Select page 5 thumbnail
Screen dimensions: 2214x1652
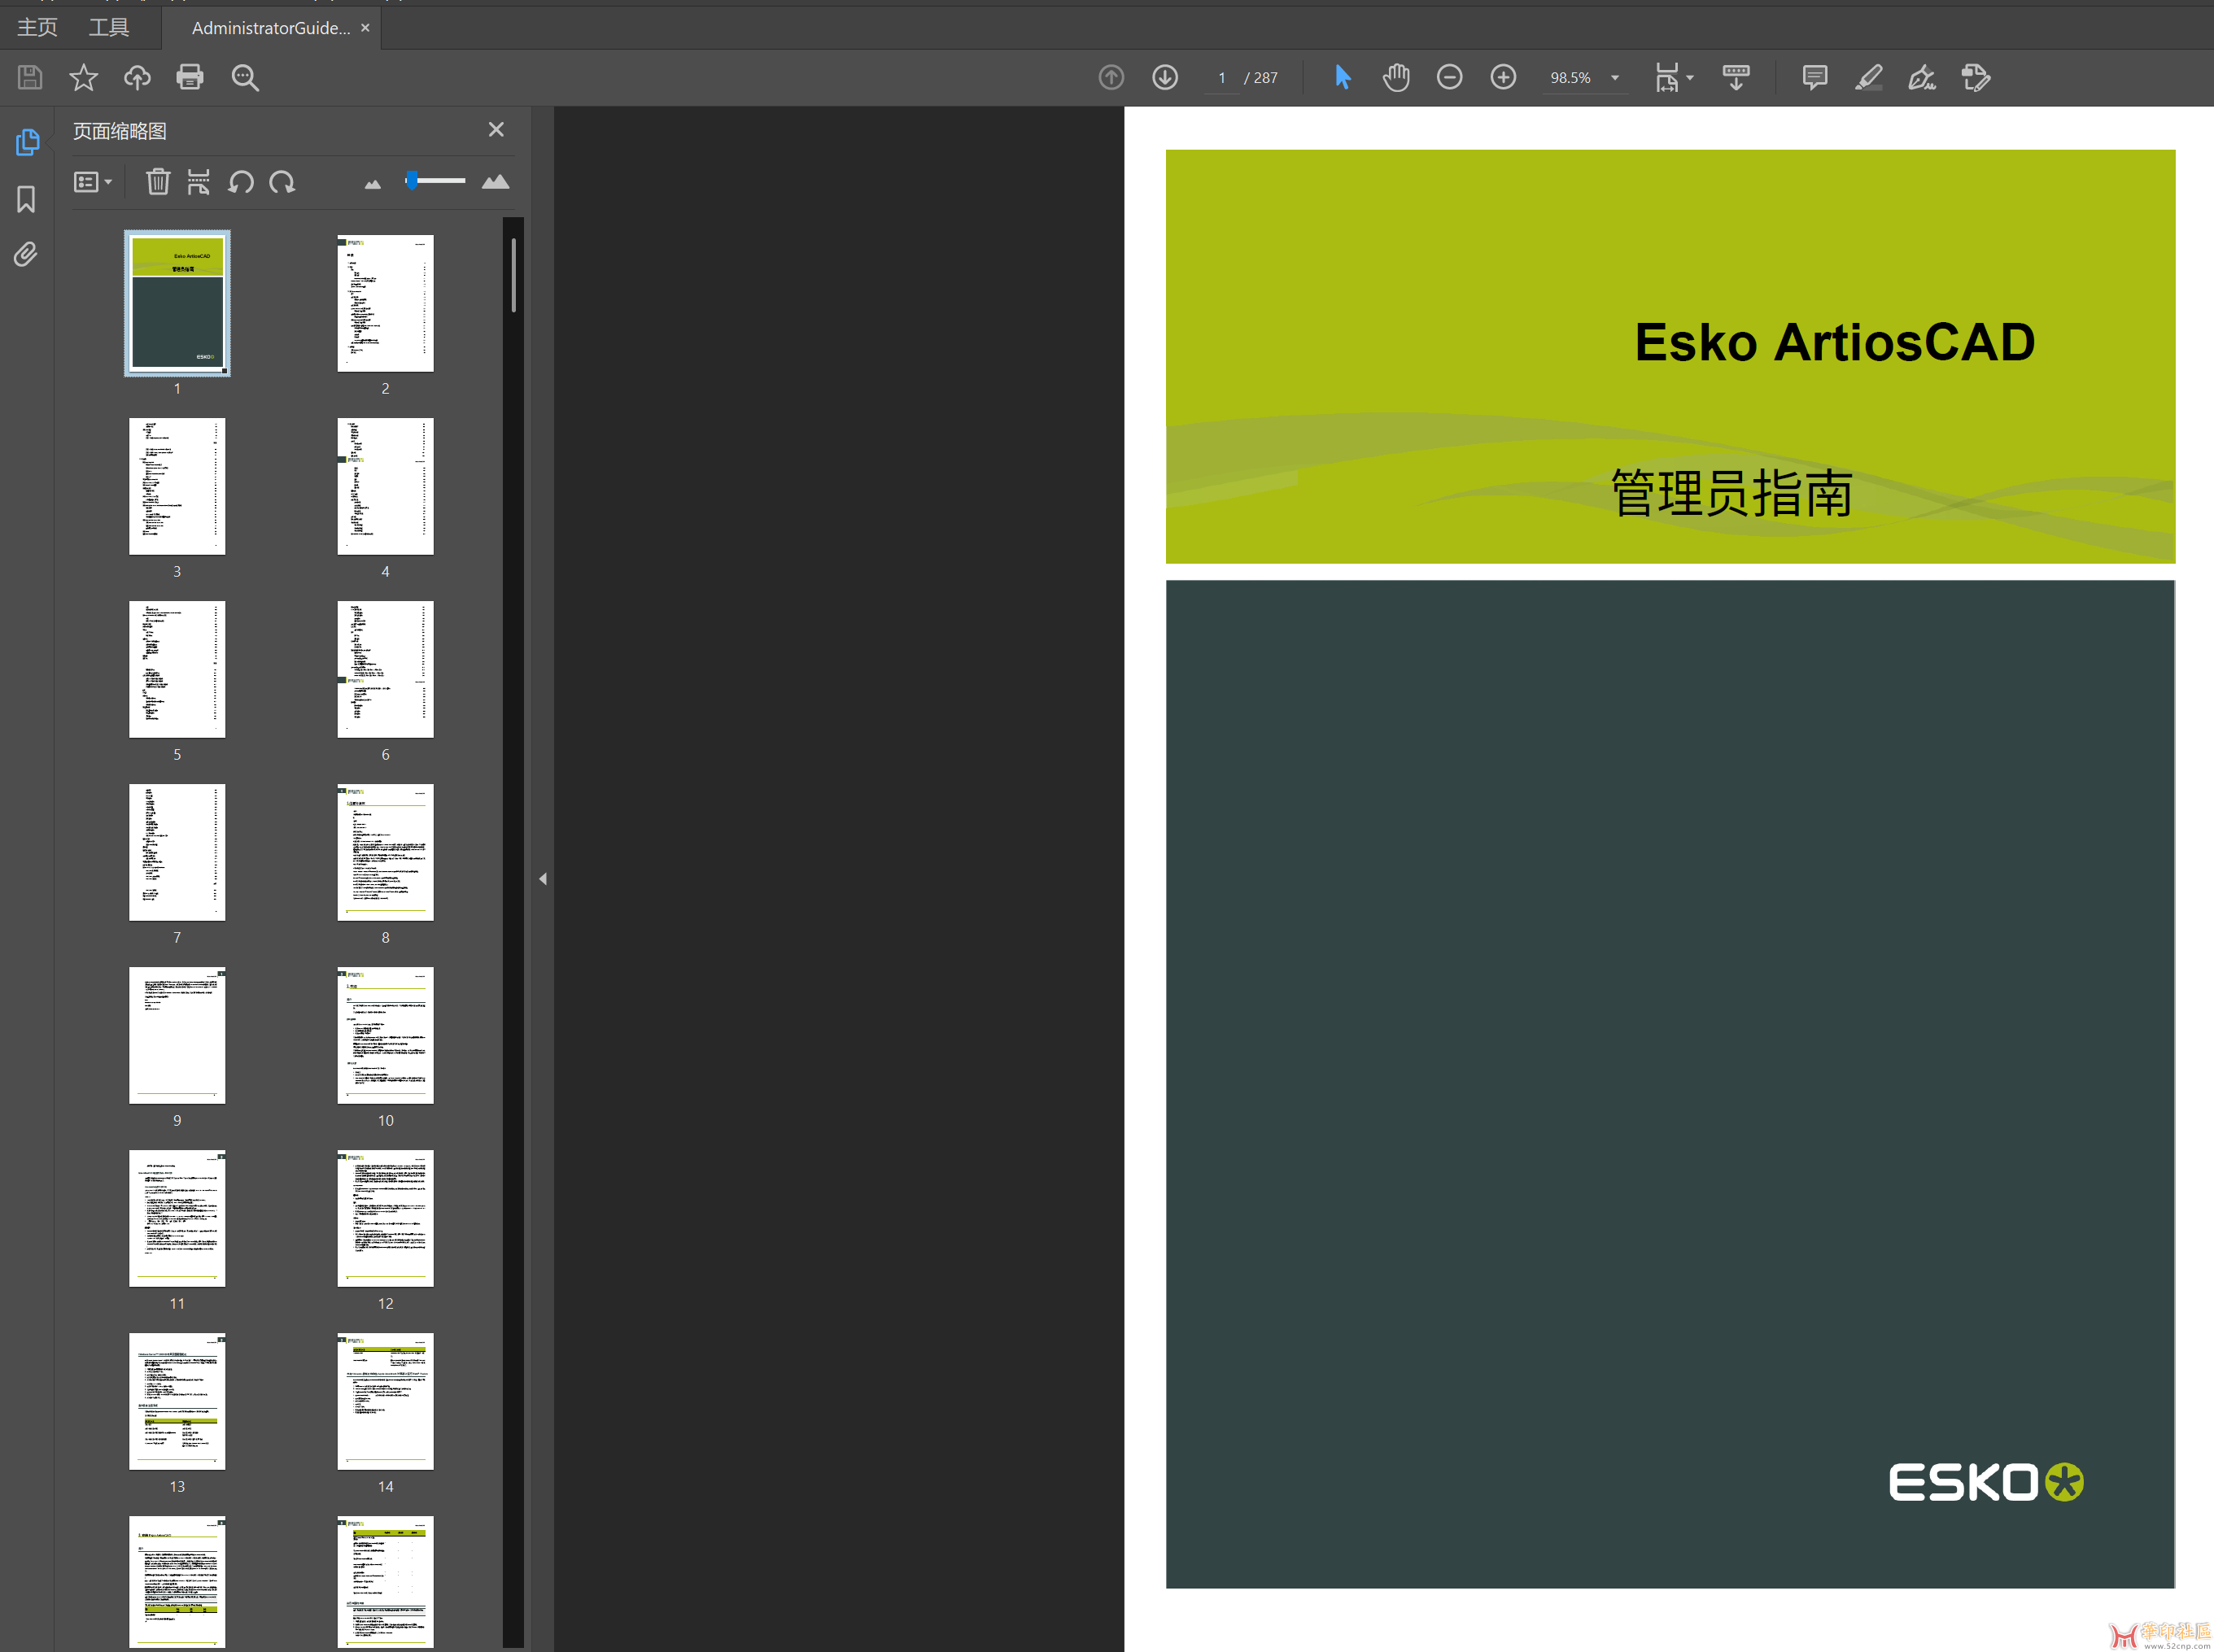pos(177,669)
